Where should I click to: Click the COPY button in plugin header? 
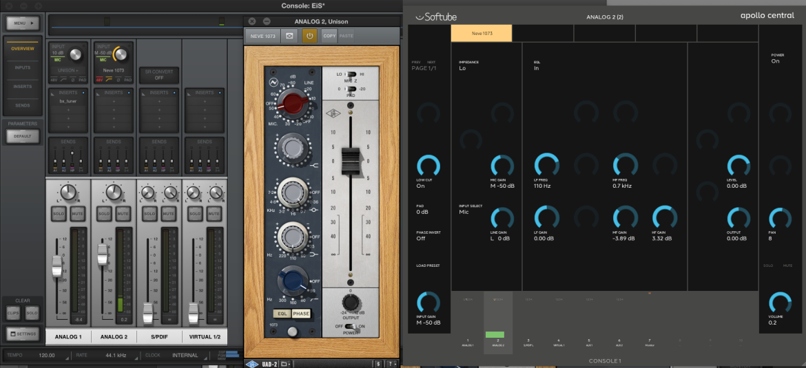pyautogui.click(x=329, y=36)
